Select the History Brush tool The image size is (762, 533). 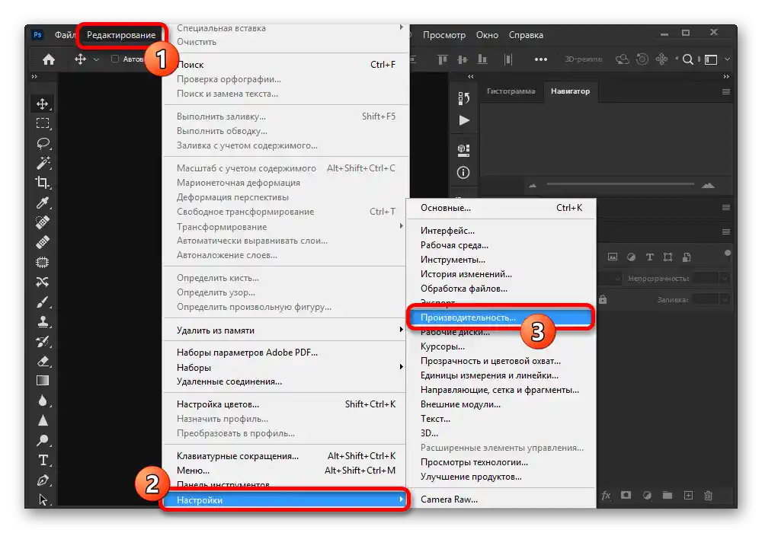coord(43,341)
